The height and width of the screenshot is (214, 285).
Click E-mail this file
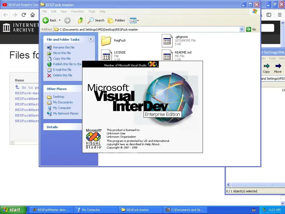62,70
